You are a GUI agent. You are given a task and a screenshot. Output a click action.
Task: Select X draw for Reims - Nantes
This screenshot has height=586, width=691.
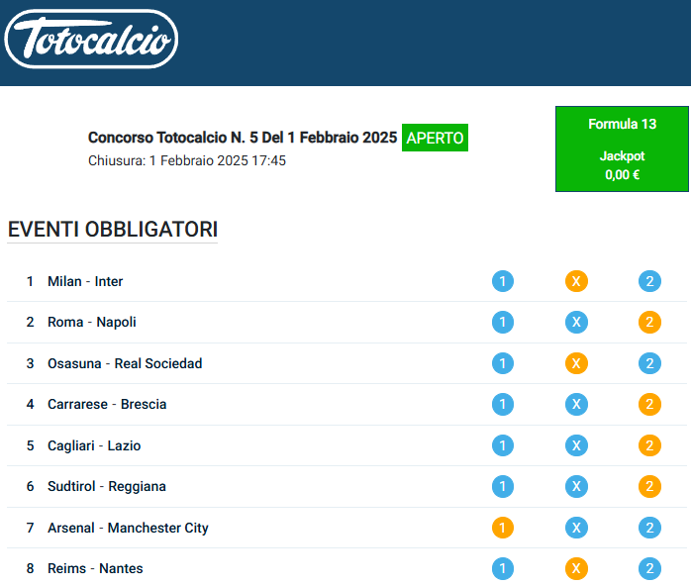point(576,568)
